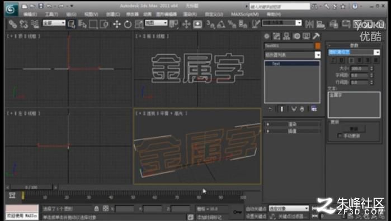This screenshot has height=221, width=391.
Task: Toggle the italic text style button
Action: click(x=333, y=60)
